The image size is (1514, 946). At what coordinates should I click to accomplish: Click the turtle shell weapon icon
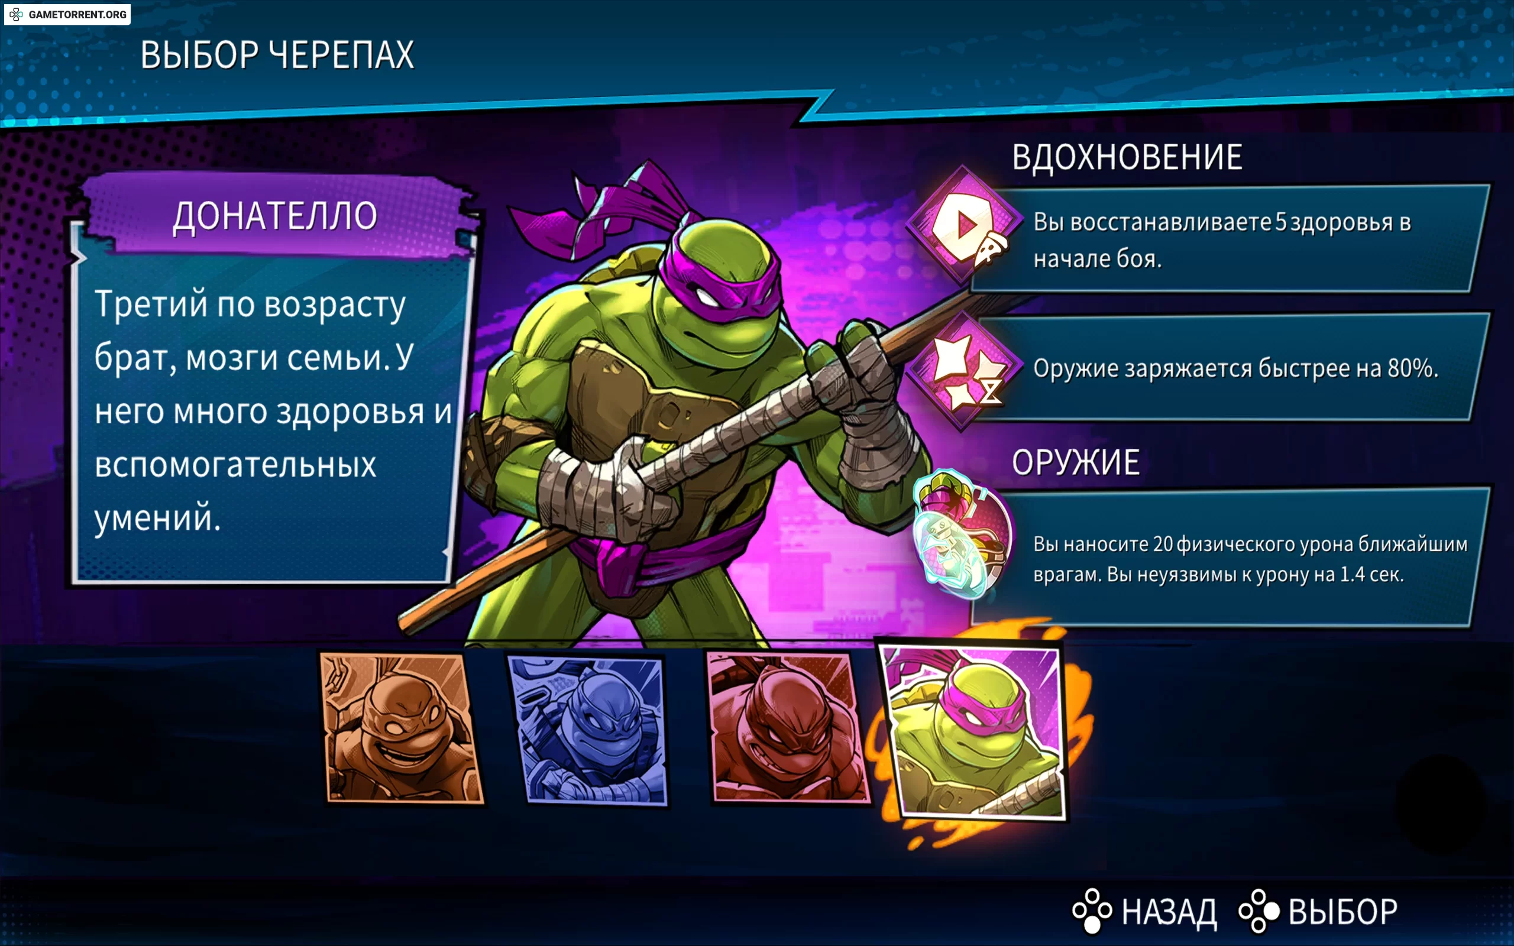click(961, 534)
